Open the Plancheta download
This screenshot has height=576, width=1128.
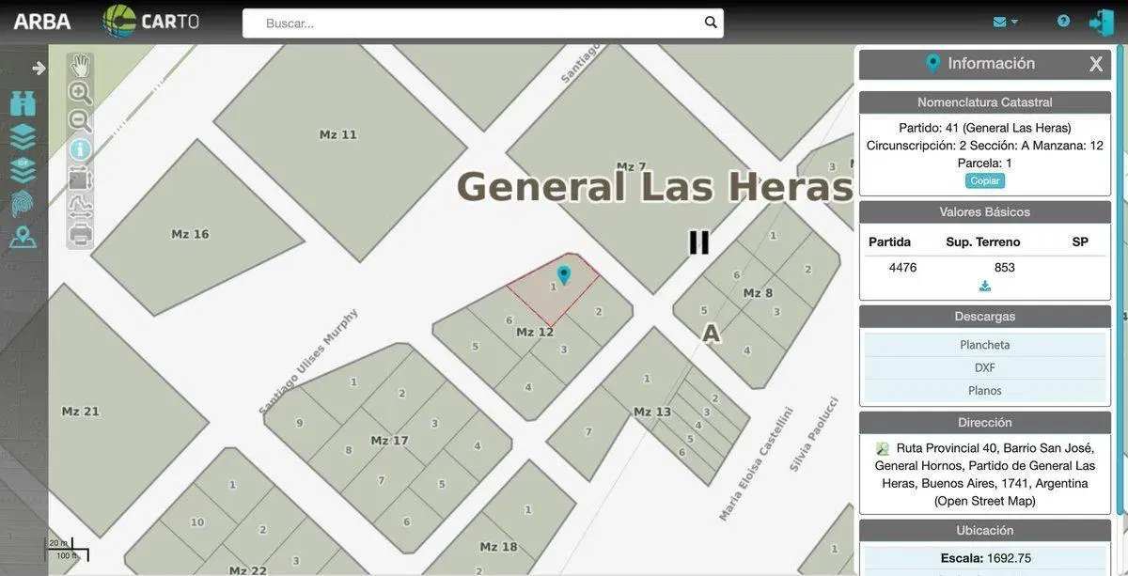(x=985, y=345)
